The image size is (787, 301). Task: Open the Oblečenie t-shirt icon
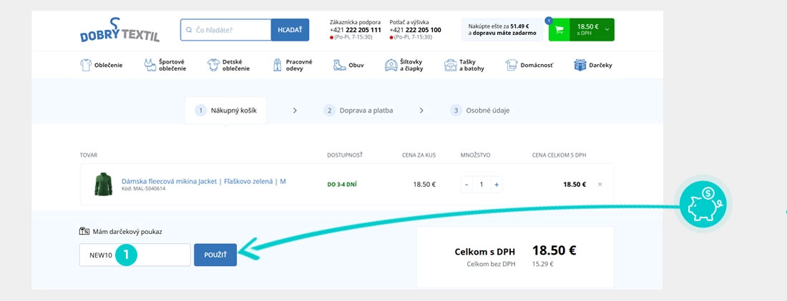point(86,65)
